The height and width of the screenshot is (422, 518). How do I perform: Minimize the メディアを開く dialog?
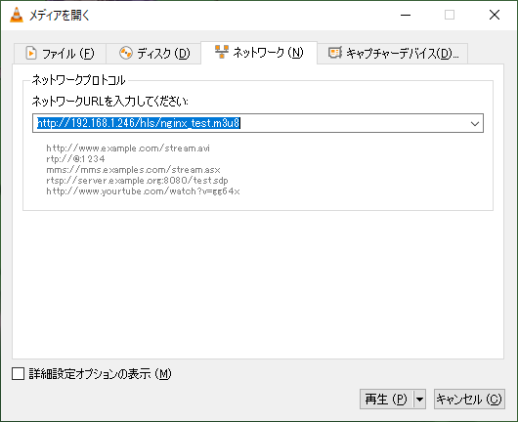[406, 16]
